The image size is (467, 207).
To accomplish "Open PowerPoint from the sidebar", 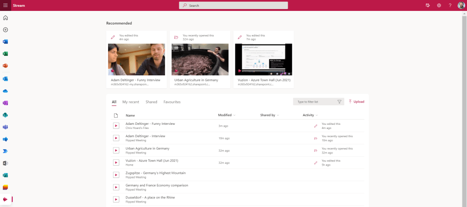I will click(x=5, y=66).
